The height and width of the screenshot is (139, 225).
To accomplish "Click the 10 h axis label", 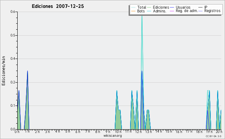I will (x=118, y=131).
